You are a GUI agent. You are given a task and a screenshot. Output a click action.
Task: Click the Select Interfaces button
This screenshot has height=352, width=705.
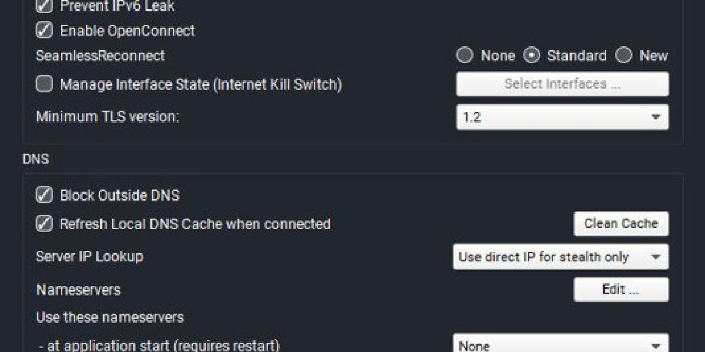(562, 83)
